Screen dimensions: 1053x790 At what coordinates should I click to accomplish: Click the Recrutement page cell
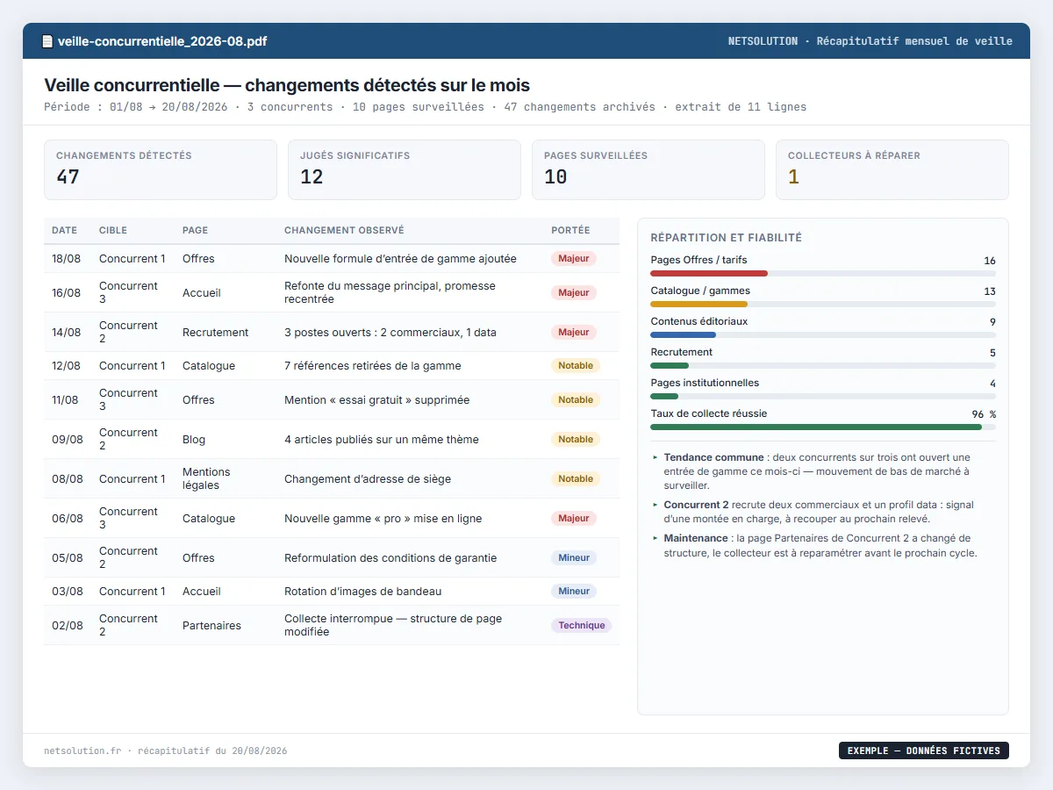coord(215,333)
